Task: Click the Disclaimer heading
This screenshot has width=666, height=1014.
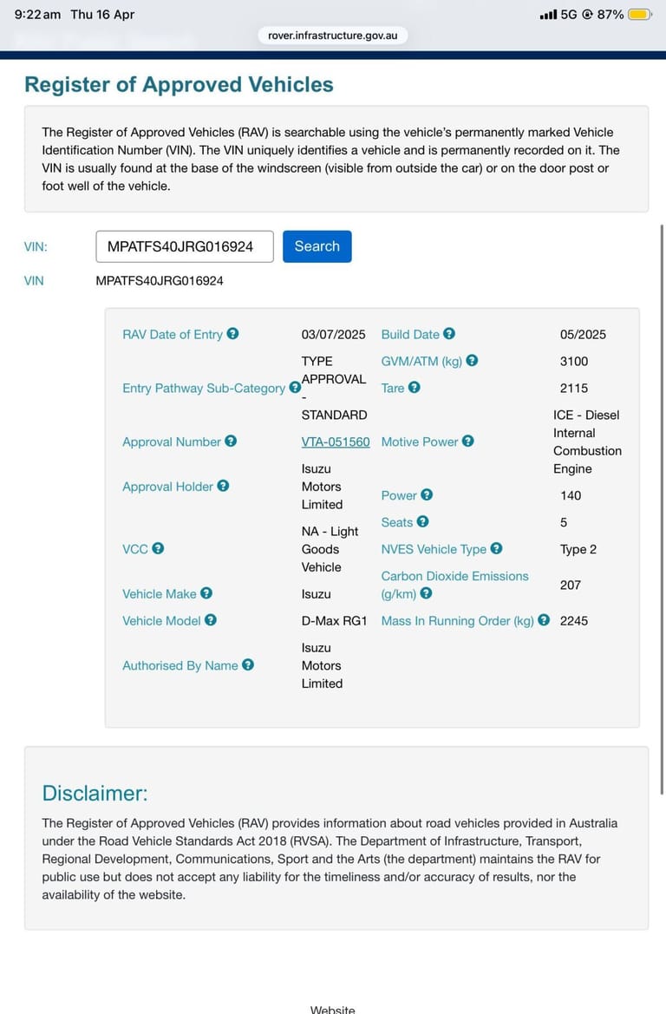Action: (95, 793)
